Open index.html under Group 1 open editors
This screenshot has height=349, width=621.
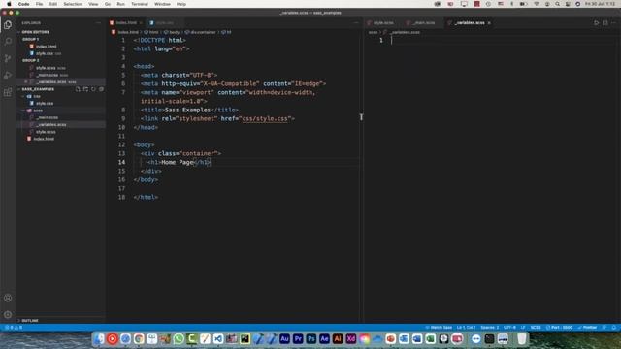[x=46, y=47]
